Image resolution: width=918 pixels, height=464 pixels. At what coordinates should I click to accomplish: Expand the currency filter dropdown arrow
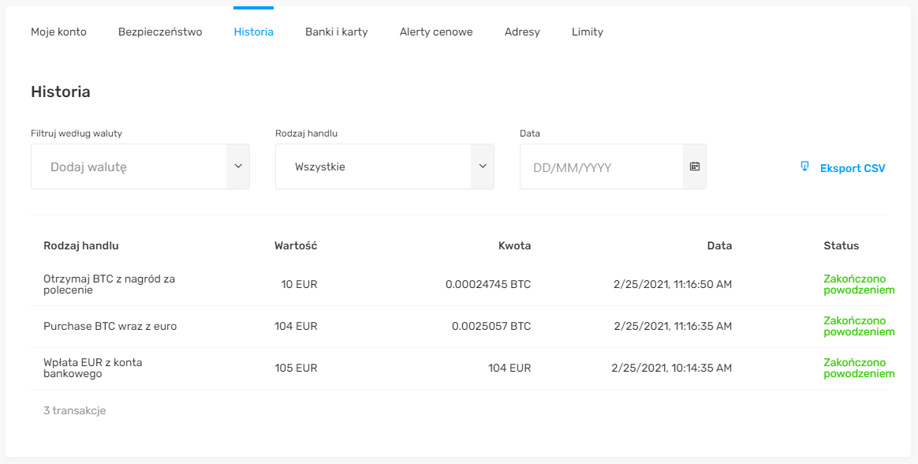237,167
